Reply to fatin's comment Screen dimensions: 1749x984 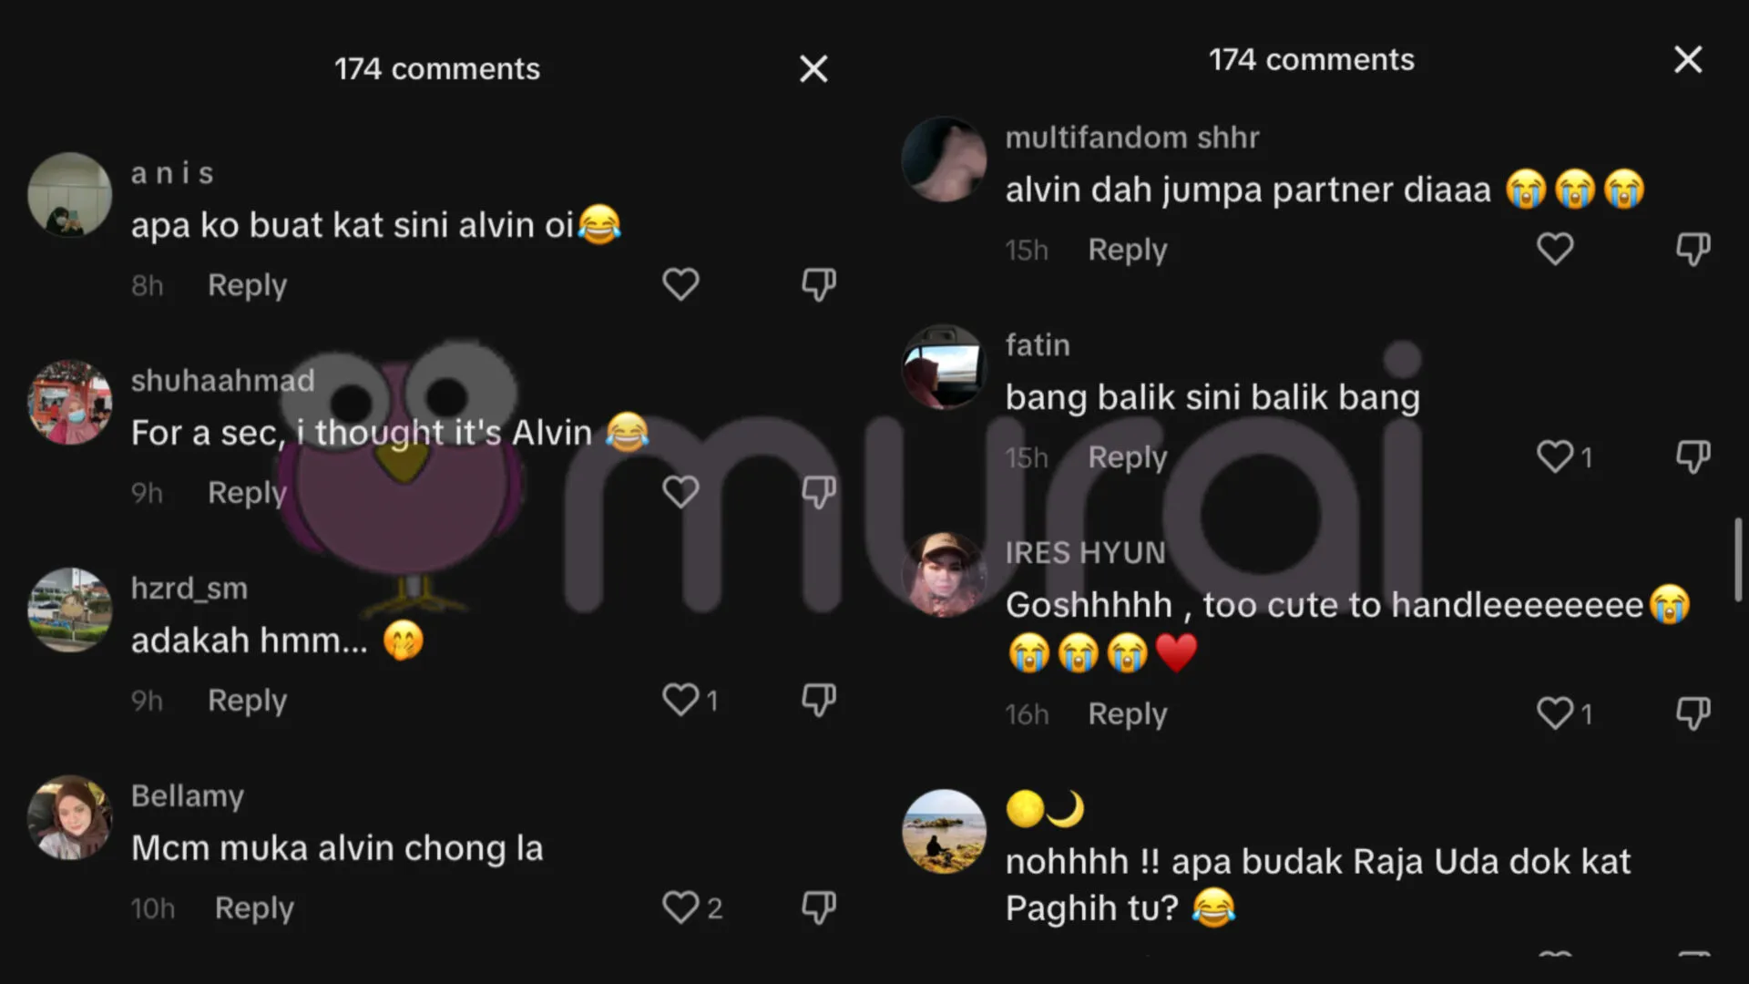(x=1127, y=457)
